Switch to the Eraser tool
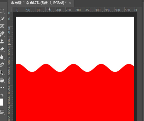 (x=2, y=50)
